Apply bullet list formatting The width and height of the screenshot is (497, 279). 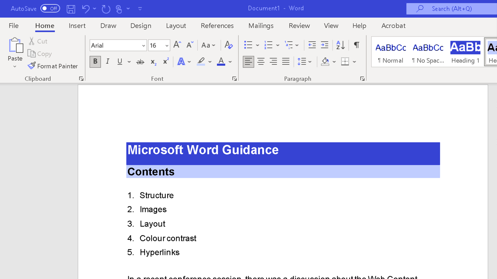(x=248, y=45)
